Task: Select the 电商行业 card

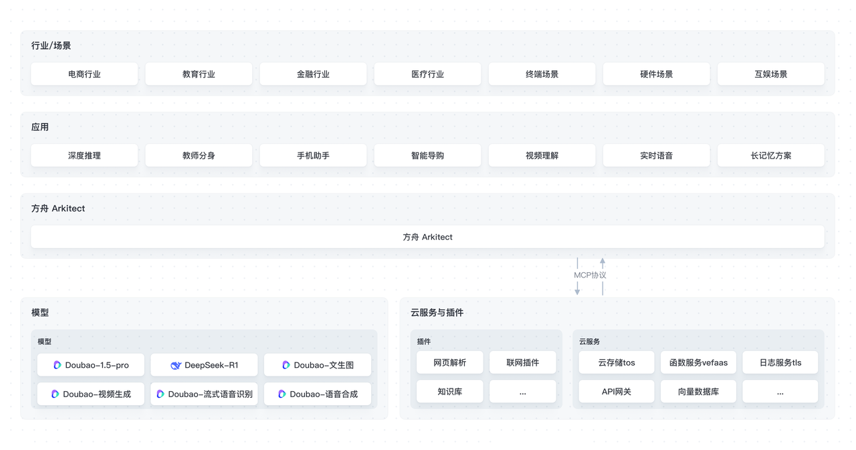Action: tap(84, 74)
